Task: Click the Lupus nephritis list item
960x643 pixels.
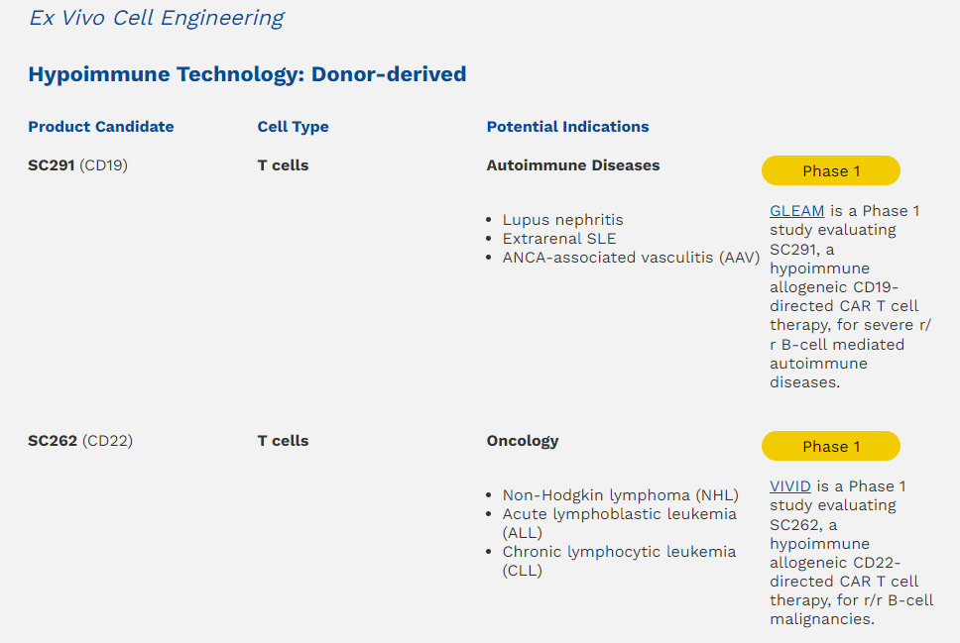Action: (562, 220)
